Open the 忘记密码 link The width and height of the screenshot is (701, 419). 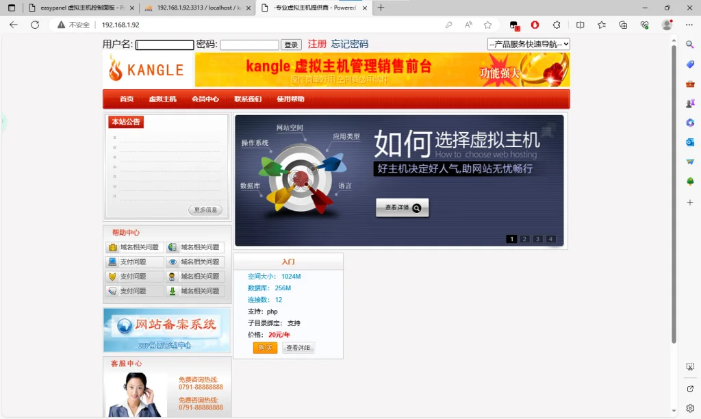pos(350,44)
